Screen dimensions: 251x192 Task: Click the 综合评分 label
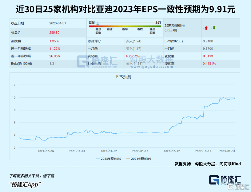(x=94, y=41)
